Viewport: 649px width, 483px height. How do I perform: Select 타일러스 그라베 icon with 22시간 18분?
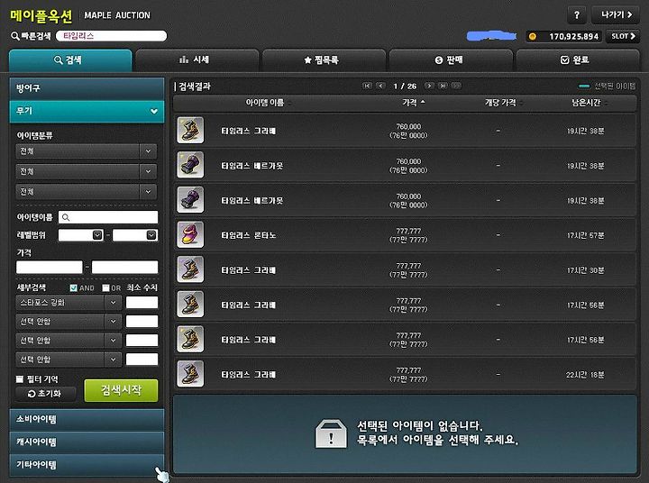(190, 374)
